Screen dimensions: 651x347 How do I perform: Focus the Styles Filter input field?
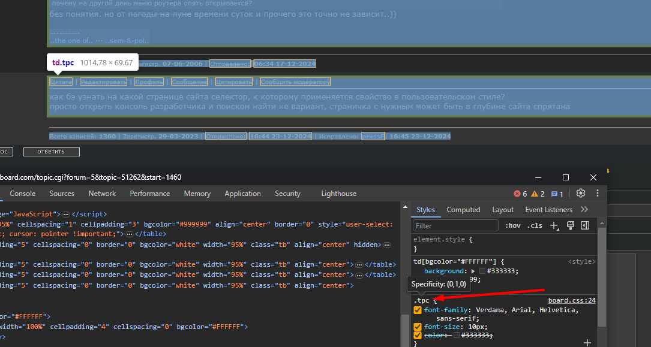tap(455, 225)
